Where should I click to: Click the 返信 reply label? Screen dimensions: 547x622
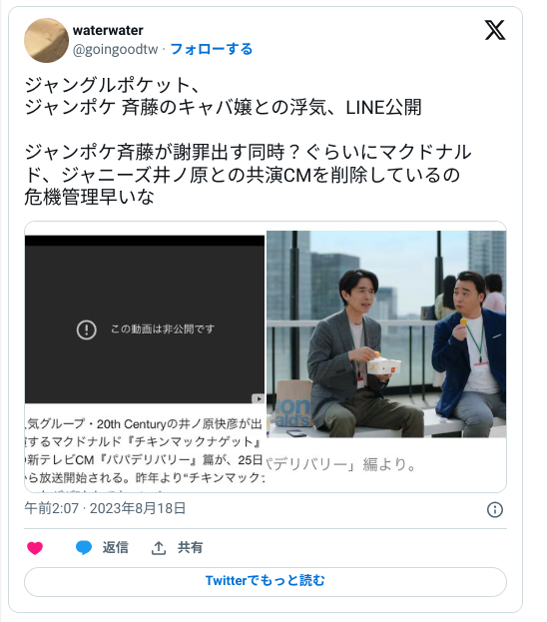[116, 548]
